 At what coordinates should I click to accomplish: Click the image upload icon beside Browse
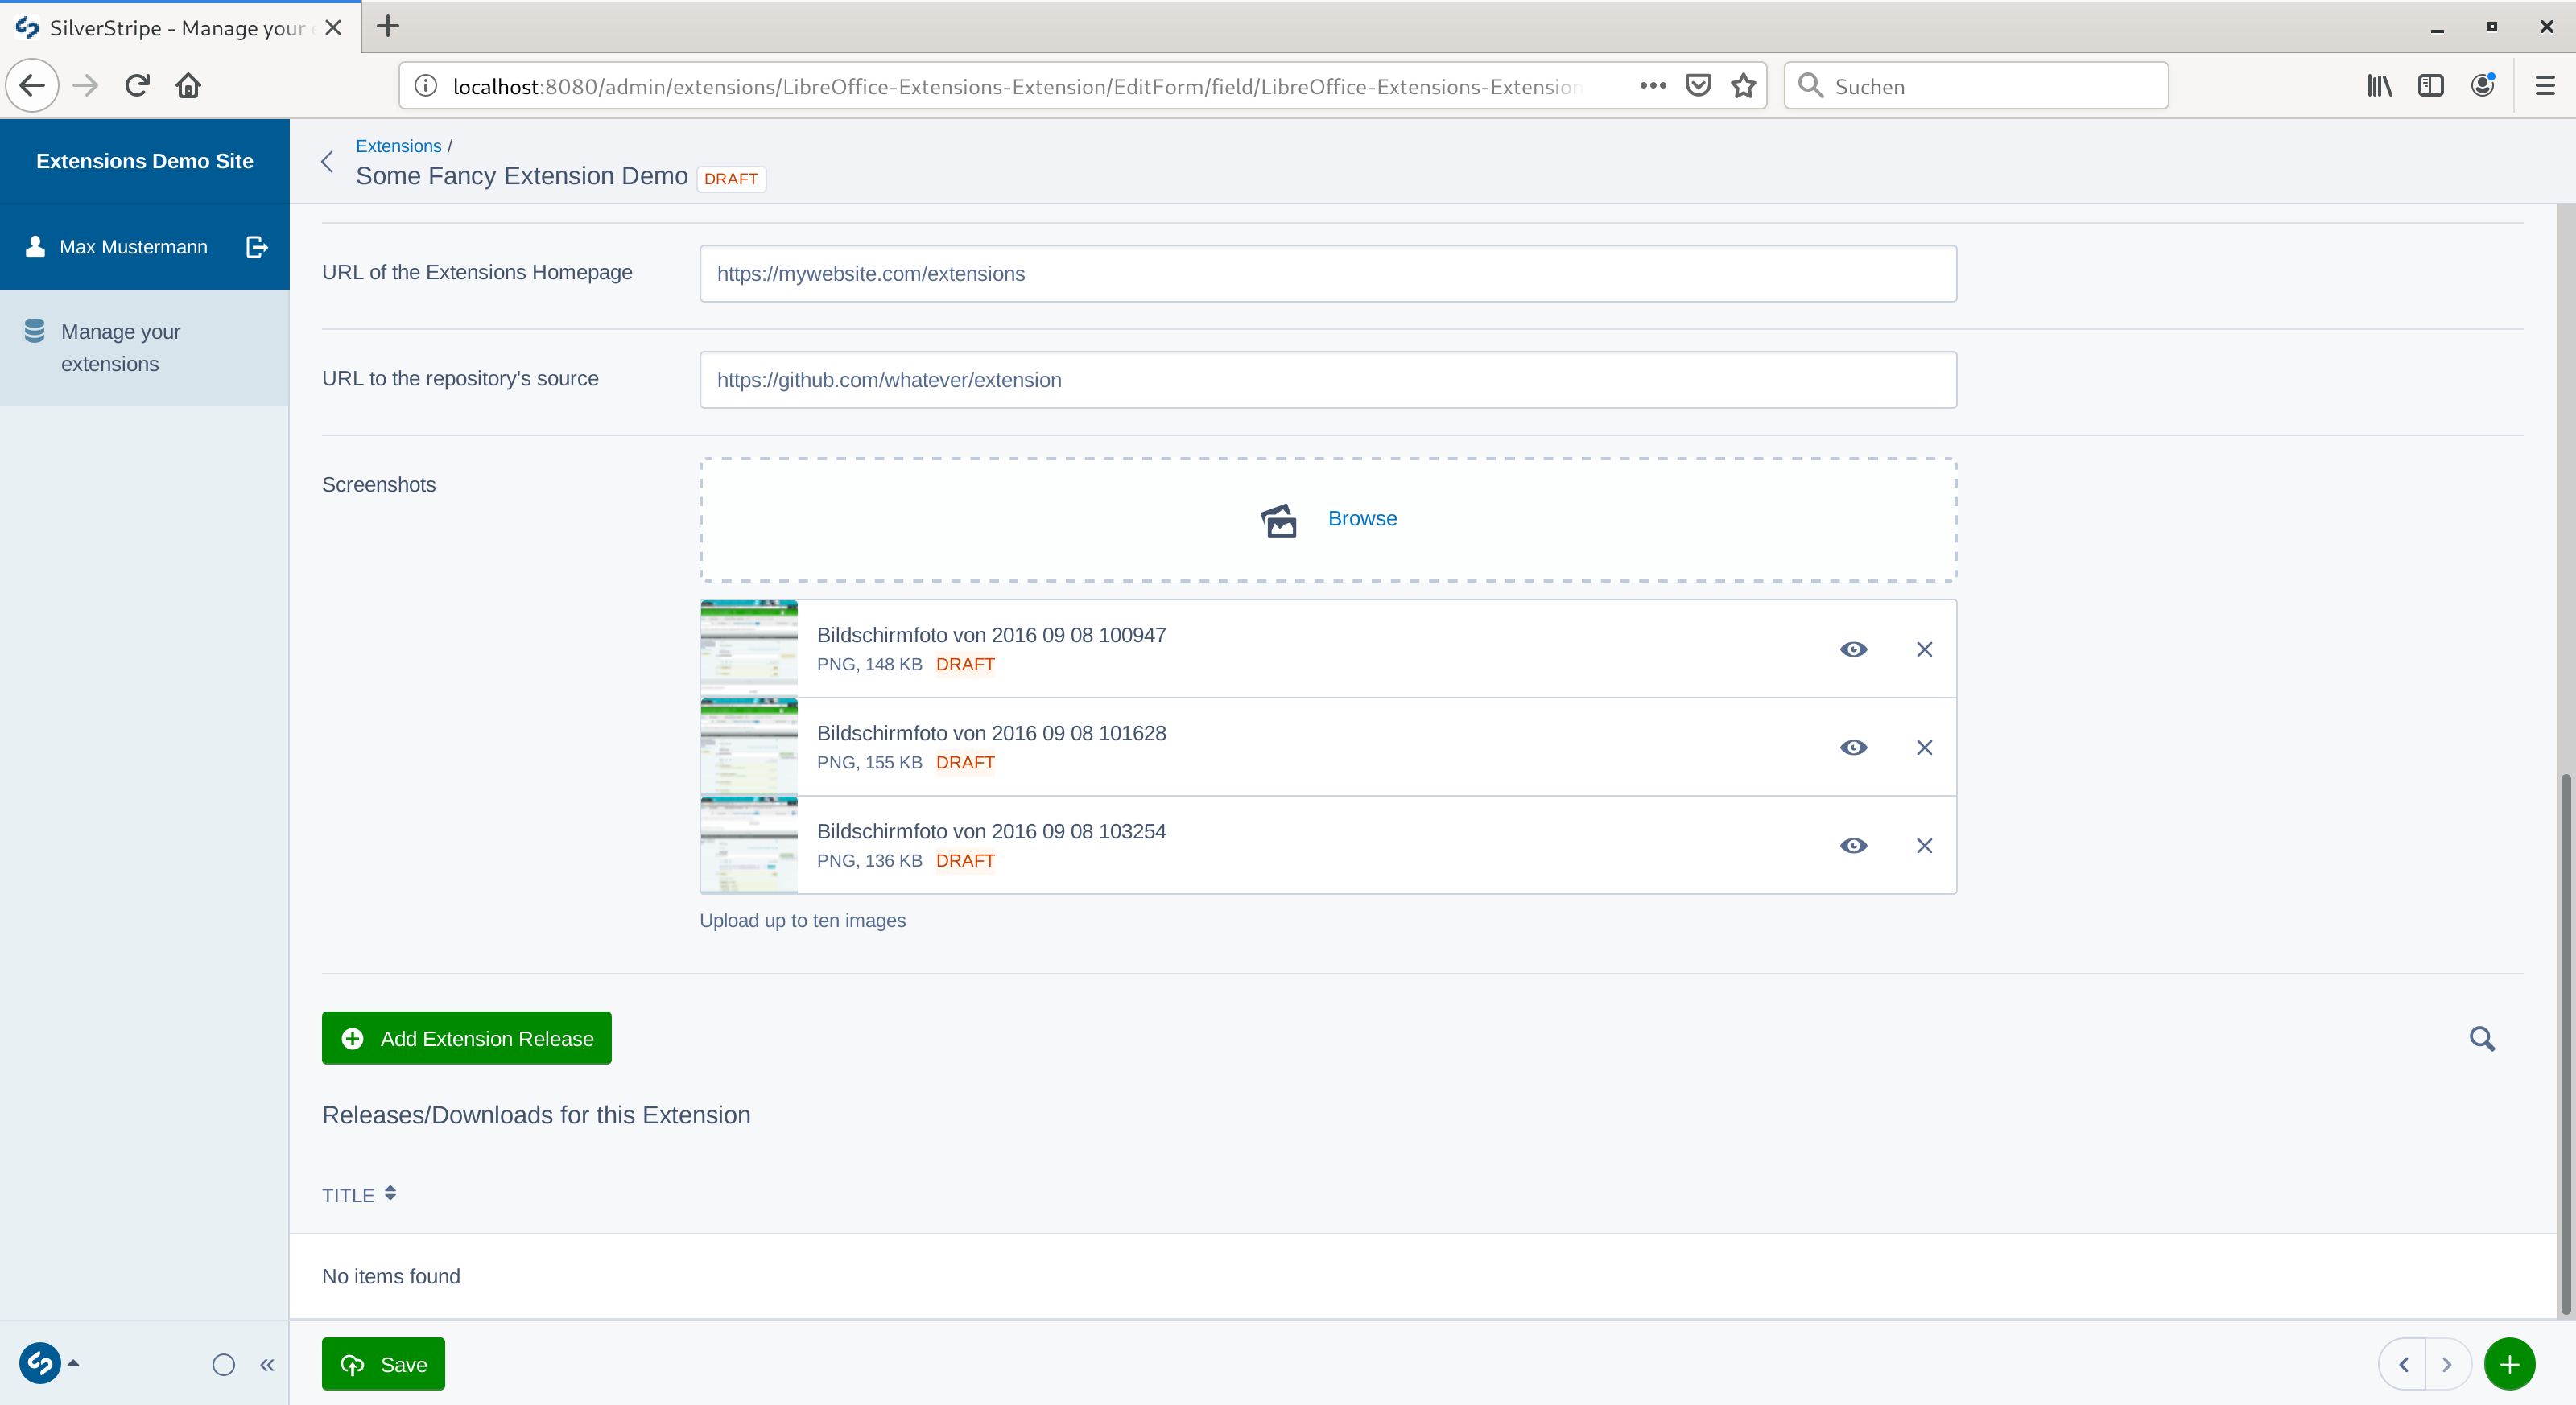(x=1278, y=520)
